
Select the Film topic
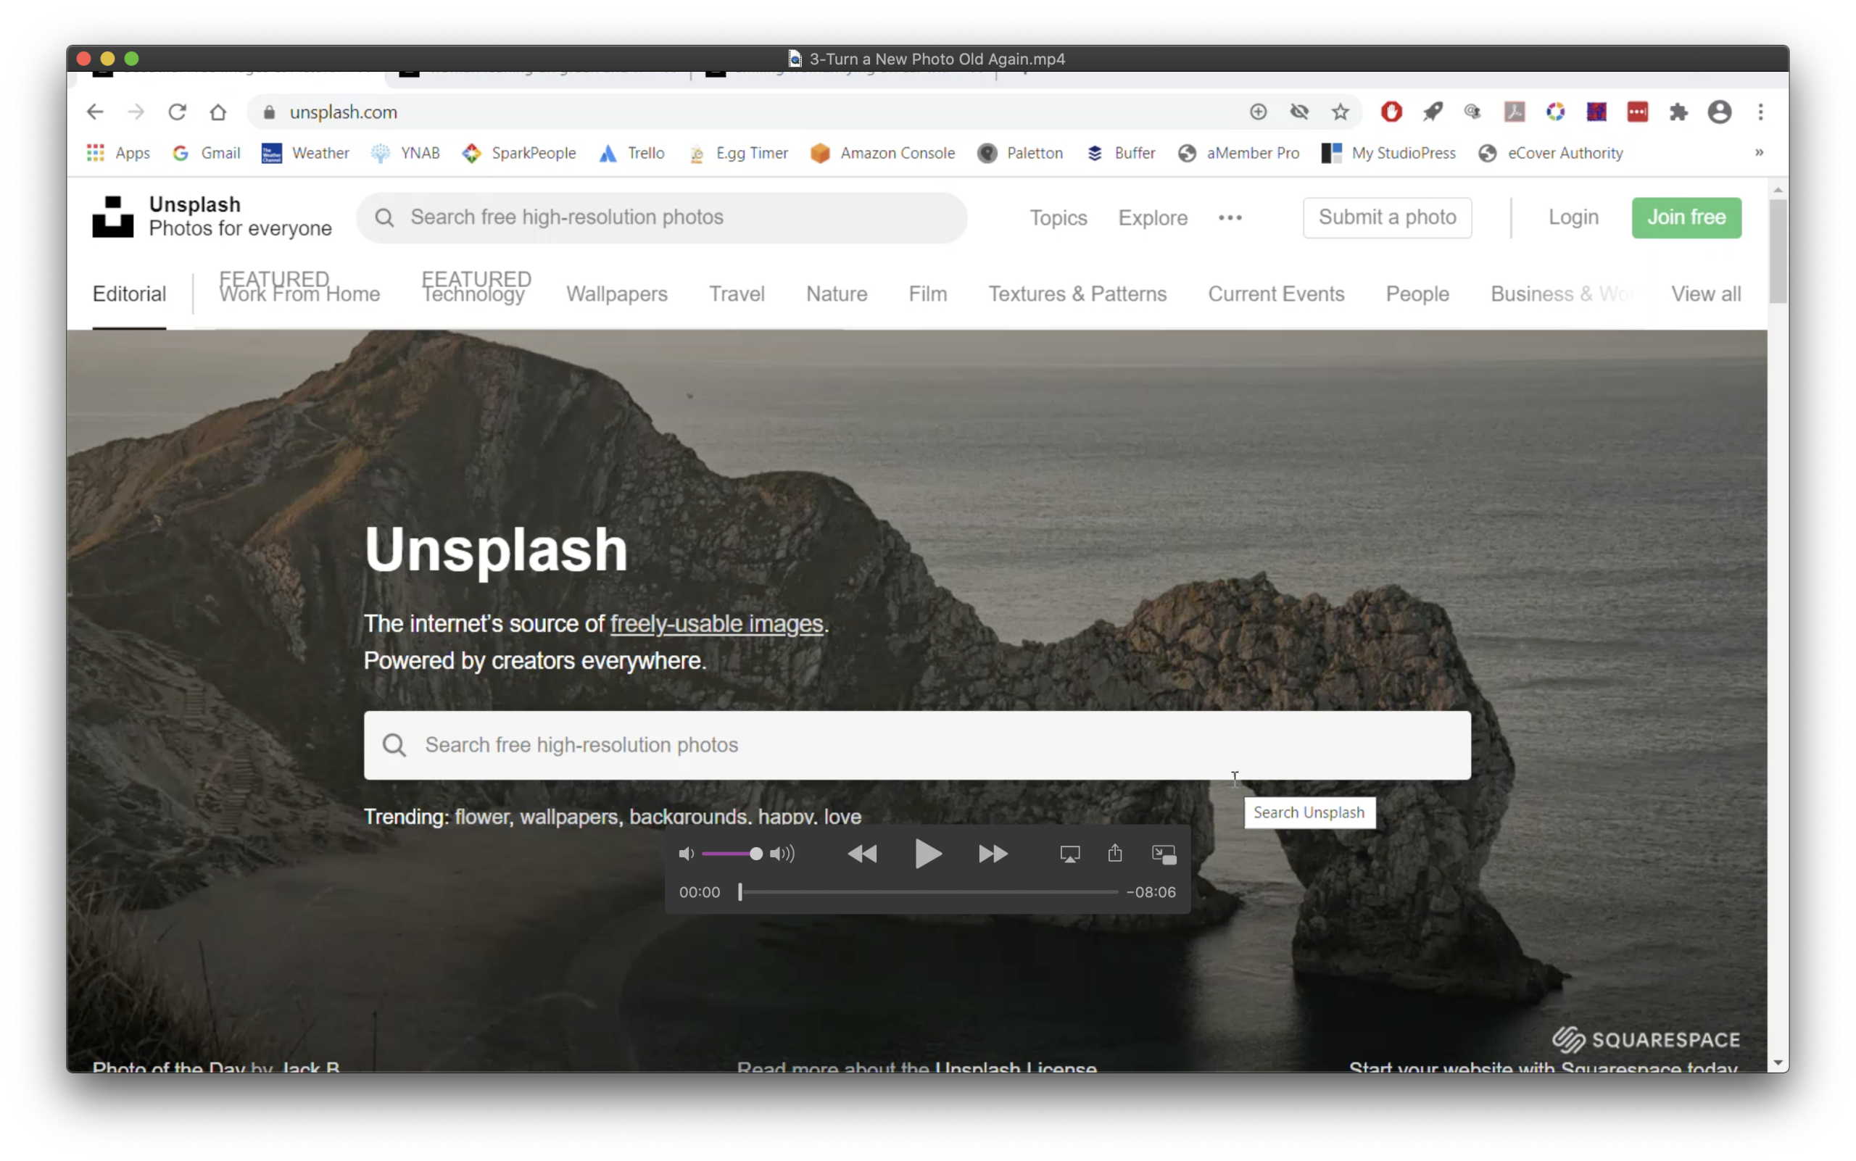click(x=927, y=294)
